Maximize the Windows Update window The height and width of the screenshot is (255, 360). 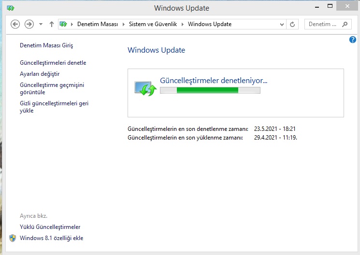click(330, 6)
